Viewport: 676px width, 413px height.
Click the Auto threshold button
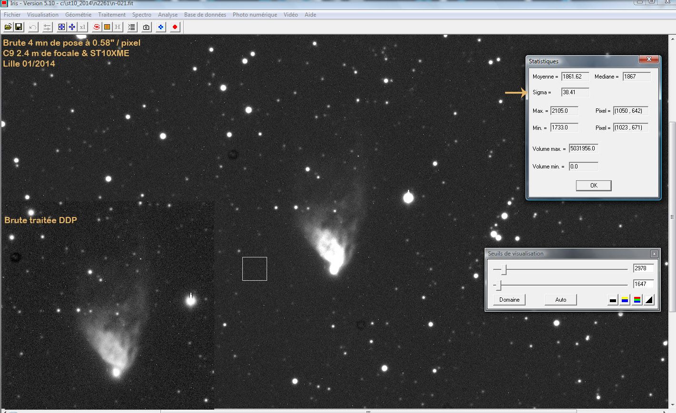[561, 300]
